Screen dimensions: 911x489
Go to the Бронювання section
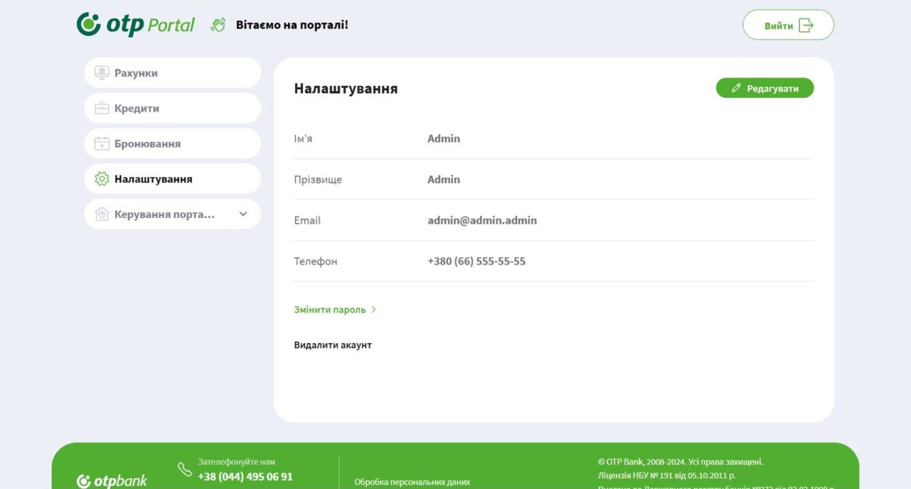(x=172, y=144)
